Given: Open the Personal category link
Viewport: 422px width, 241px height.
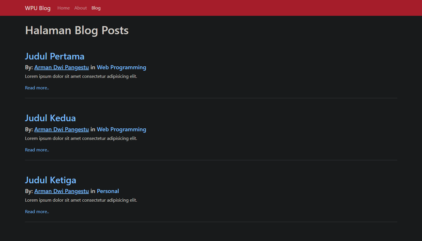Looking at the screenshot, I should 108,191.
